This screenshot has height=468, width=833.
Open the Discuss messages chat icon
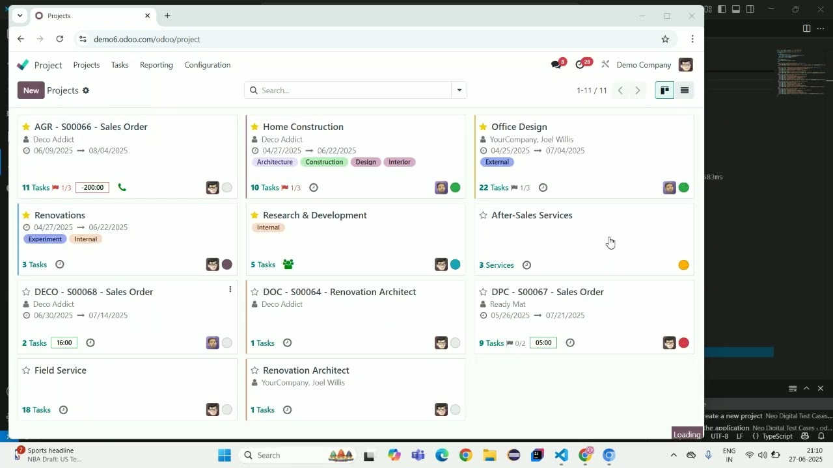(556, 65)
